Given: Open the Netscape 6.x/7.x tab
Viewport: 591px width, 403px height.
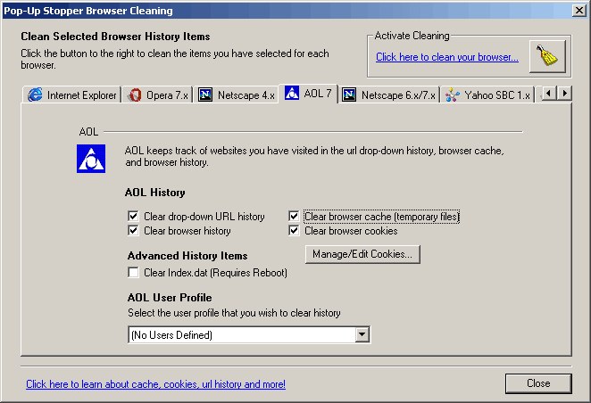Looking at the screenshot, I should tap(389, 95).
